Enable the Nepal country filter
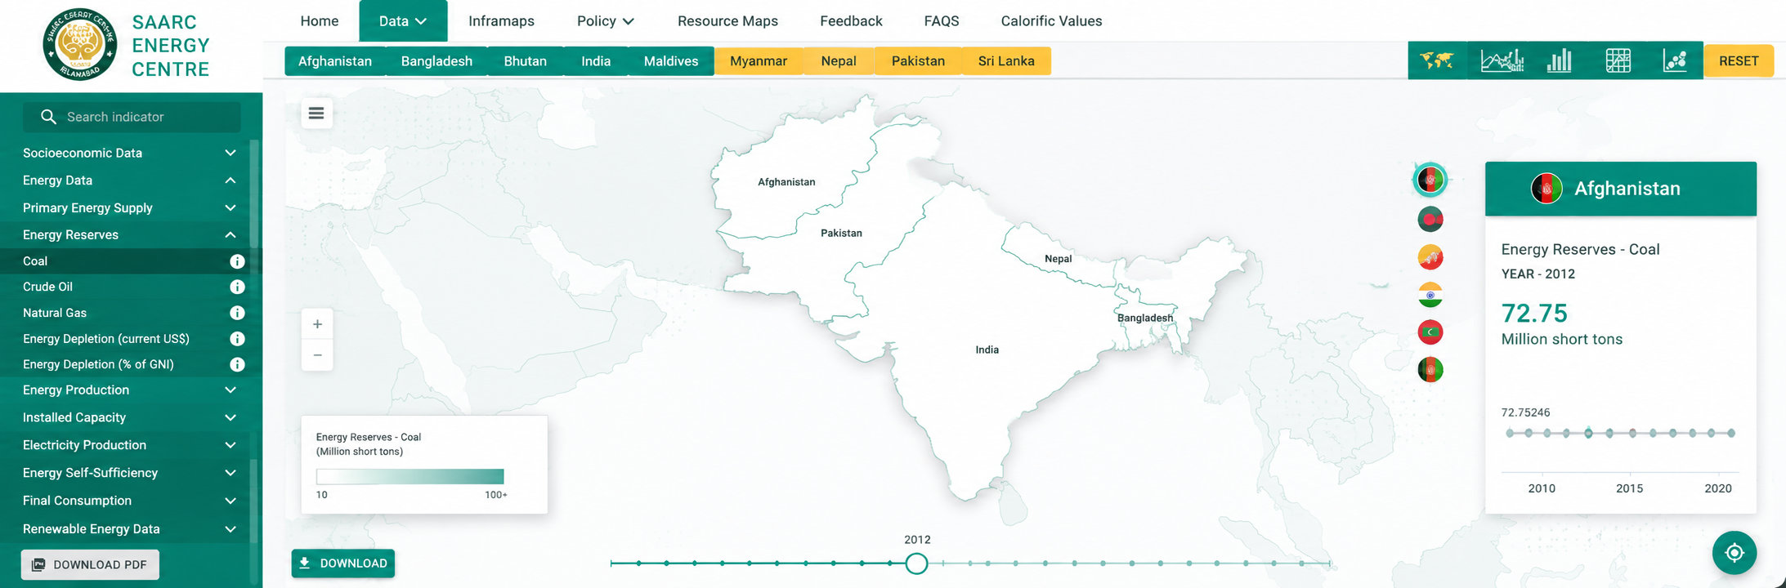The width and height of the screenshot is (1786, 588). point(839,61)
